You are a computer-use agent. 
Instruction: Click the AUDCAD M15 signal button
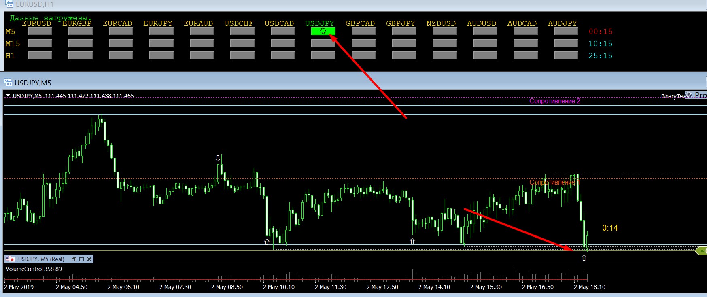pos(525,43)
